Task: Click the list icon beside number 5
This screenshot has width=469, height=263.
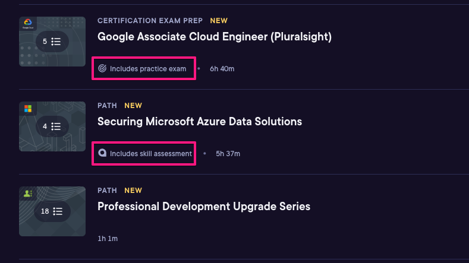Action: pyautogui.click(x=56, y=42)
